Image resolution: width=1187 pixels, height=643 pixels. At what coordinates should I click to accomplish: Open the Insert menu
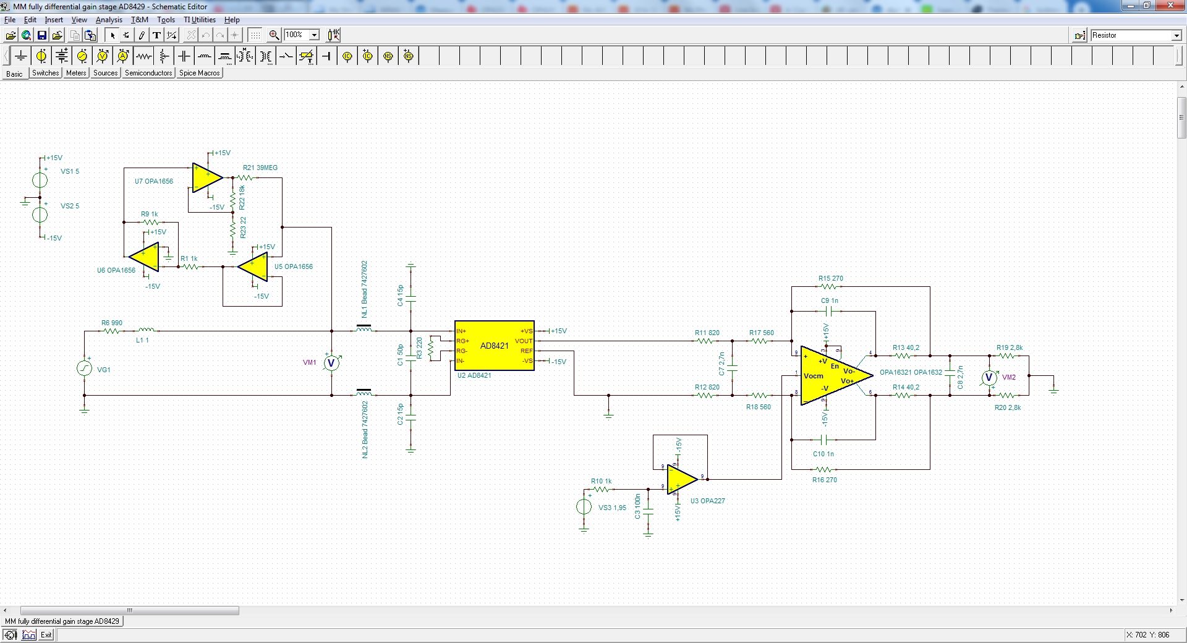[x=54, y=20]
